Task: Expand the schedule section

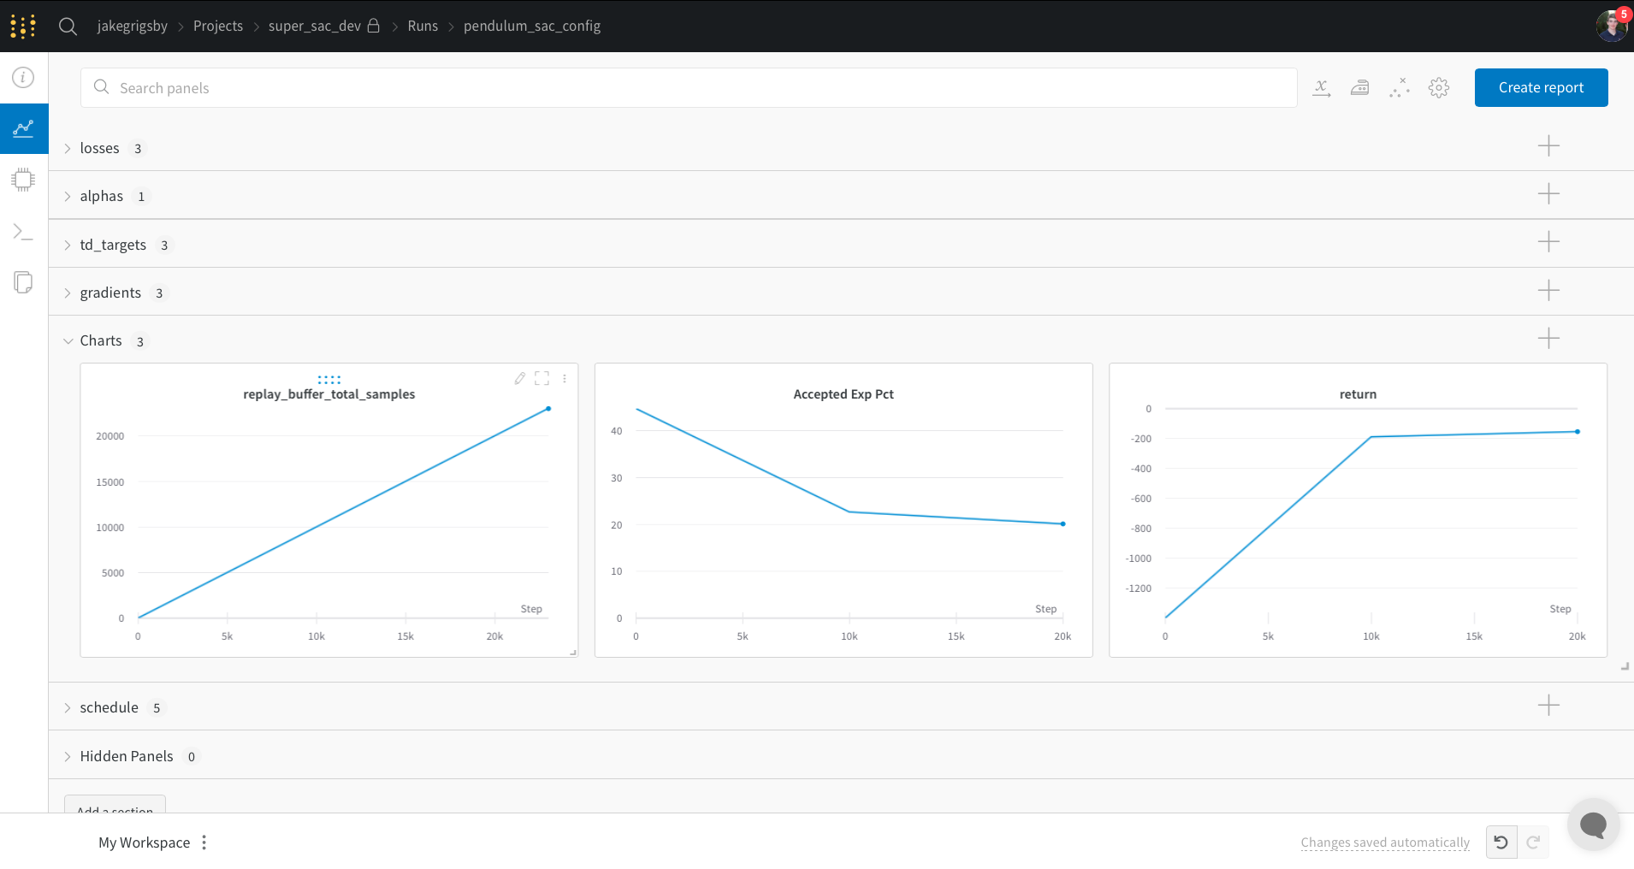Action: 68,708
